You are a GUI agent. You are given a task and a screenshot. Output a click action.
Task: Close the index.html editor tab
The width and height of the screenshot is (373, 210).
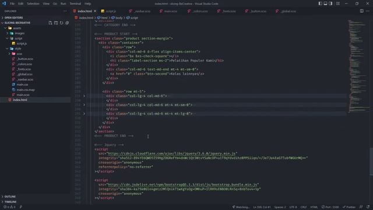pos(95,11)
